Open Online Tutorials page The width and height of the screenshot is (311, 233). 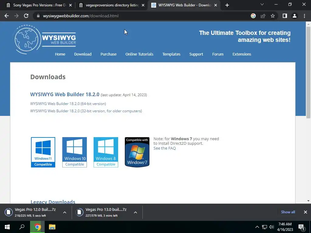click(x=139, y=54)
